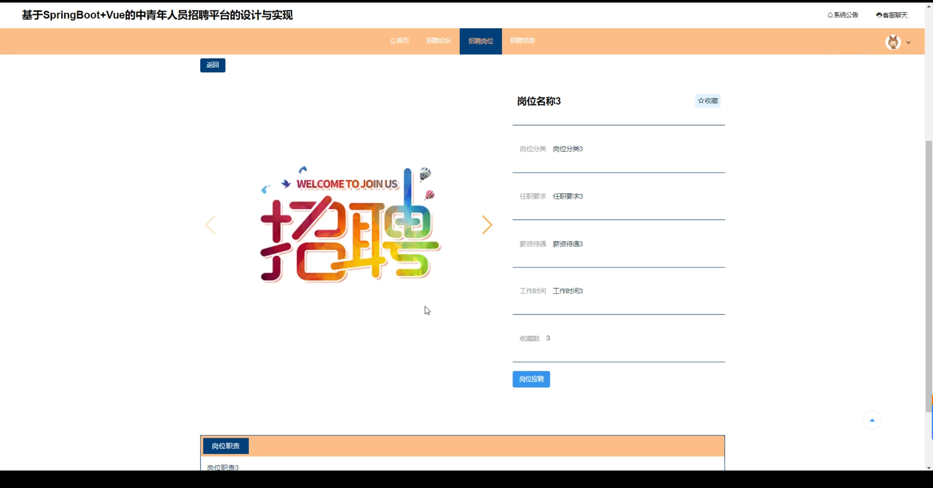This screenshot has height=488, width=933.
Task: Click the 返回 back button
Action: [212, 65]
